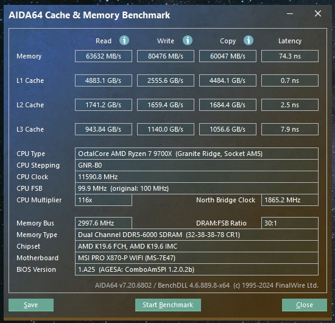Click L3 Cache Copy 1056.6 GB/s

(228, 129)
